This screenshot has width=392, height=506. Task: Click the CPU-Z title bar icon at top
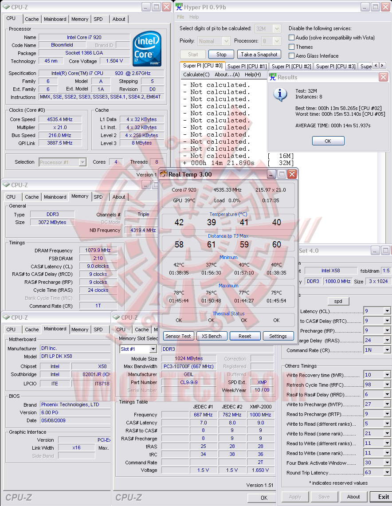click(x=6, y=7)
